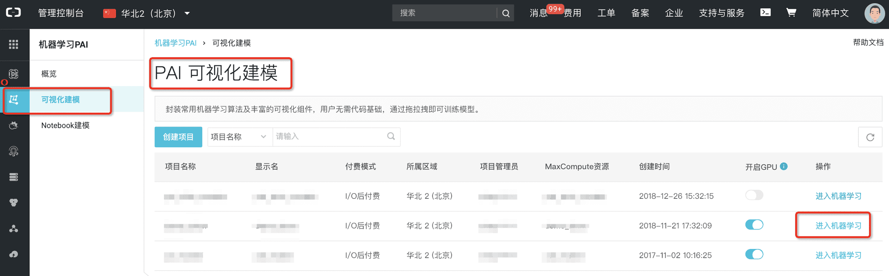The height and width of the screenshot is (276, 889).
Task: Click the refresh project list icon
Action: 870,137
